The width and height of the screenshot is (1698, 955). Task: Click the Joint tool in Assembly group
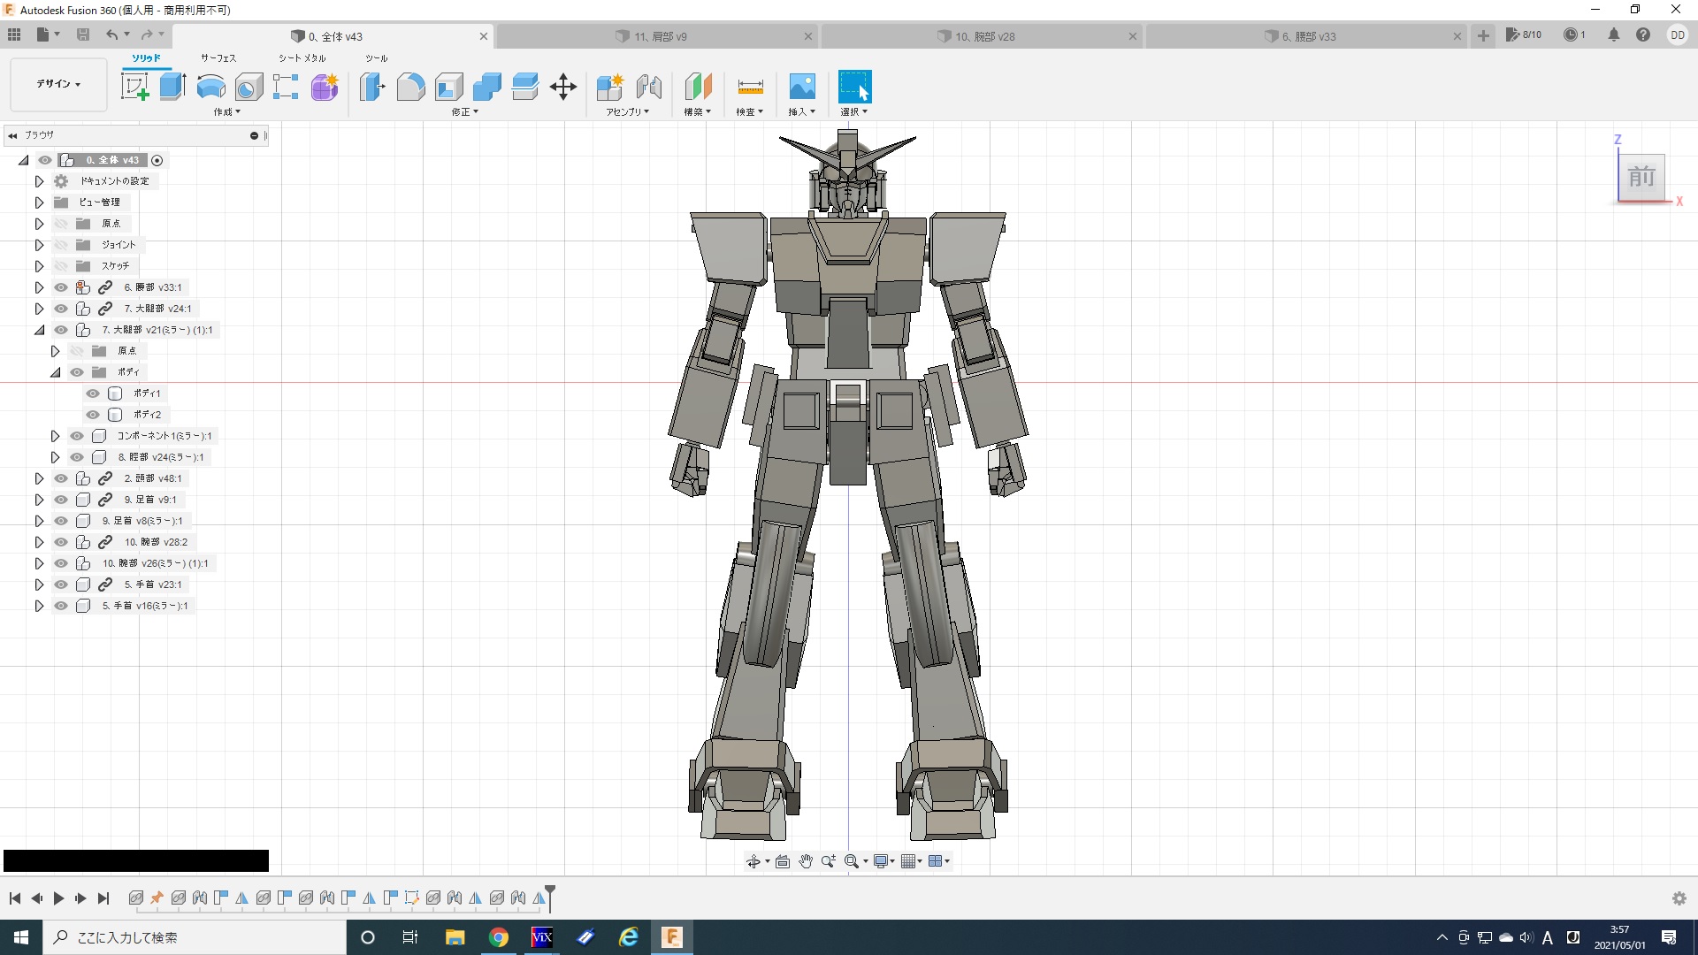(649, 87)
